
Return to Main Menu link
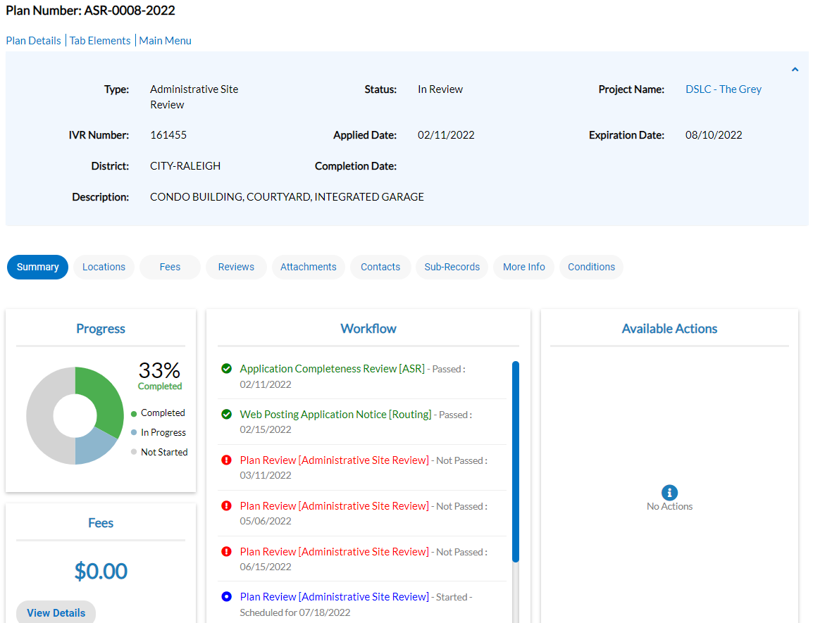point(165,41)
